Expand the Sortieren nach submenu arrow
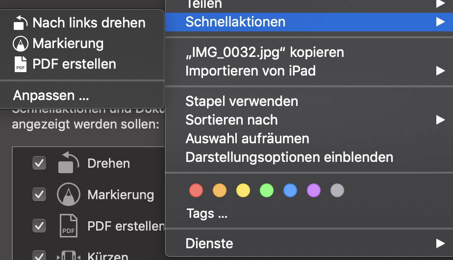453x260 pixels. 440,120
